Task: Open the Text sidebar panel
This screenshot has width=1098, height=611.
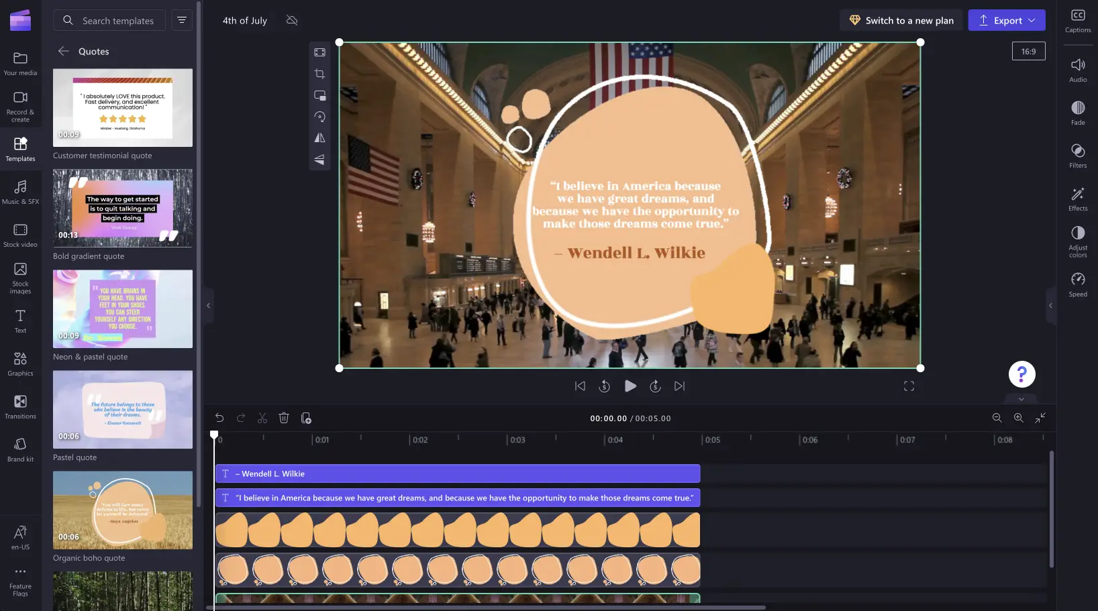Action: pyautogui.click(x=20, y=321)
